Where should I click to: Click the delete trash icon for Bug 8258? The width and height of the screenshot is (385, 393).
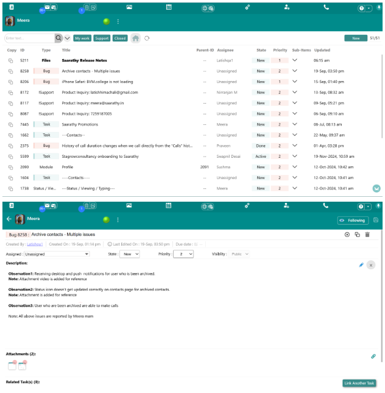tap(367, 235)
